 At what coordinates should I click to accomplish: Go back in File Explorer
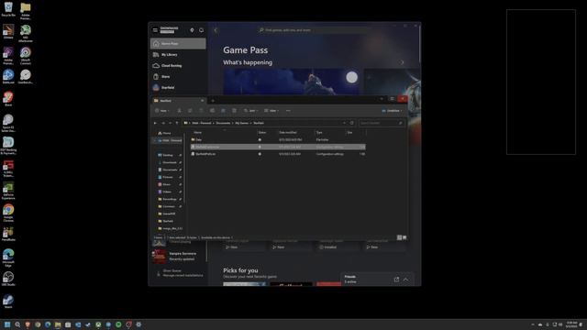[x=155, y=123]
